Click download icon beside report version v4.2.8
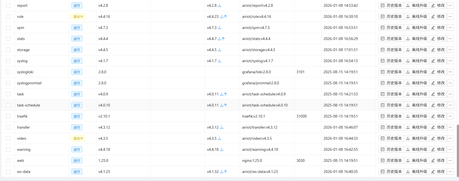Image resolution: width=459 pixels, height=181 pixels. [219, 5]
